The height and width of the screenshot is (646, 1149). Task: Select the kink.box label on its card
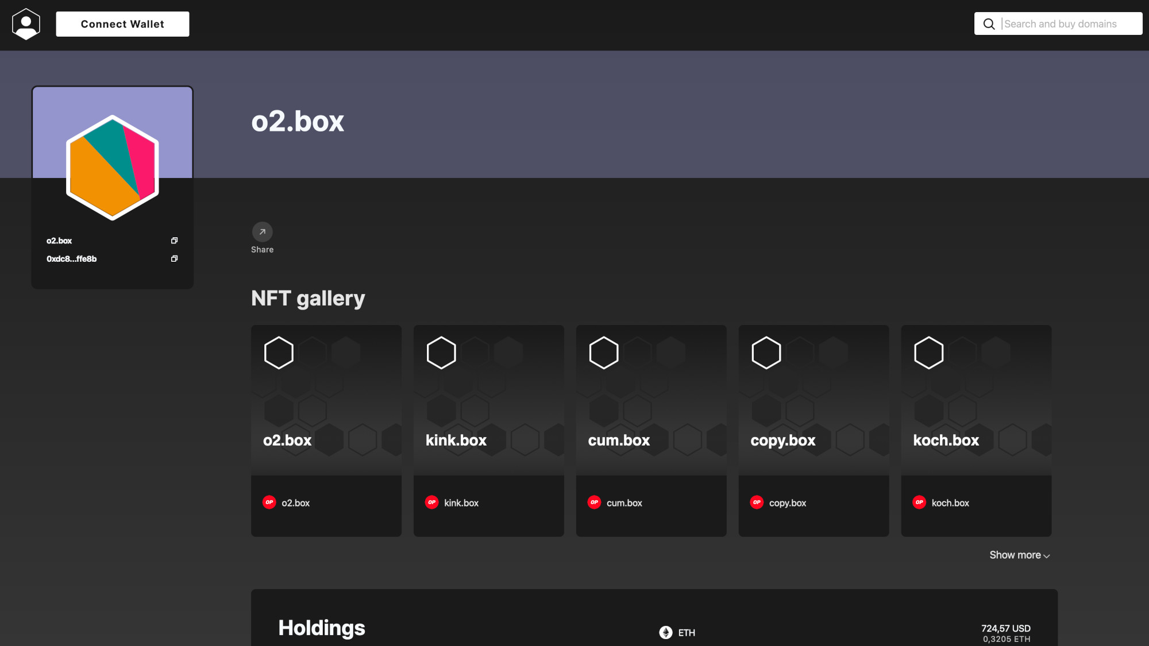click(x=462, y=502)
